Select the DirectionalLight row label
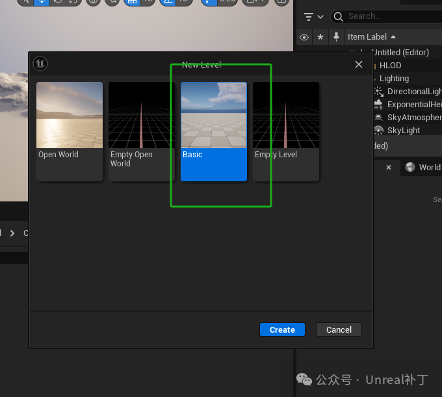 [415, 91]
